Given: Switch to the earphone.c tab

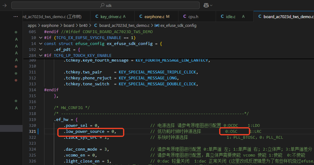Looking at the screenshot, I should pos(156,17).
